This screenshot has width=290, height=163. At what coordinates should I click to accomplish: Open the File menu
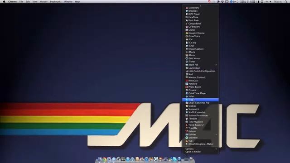click(x=21, y=2)
